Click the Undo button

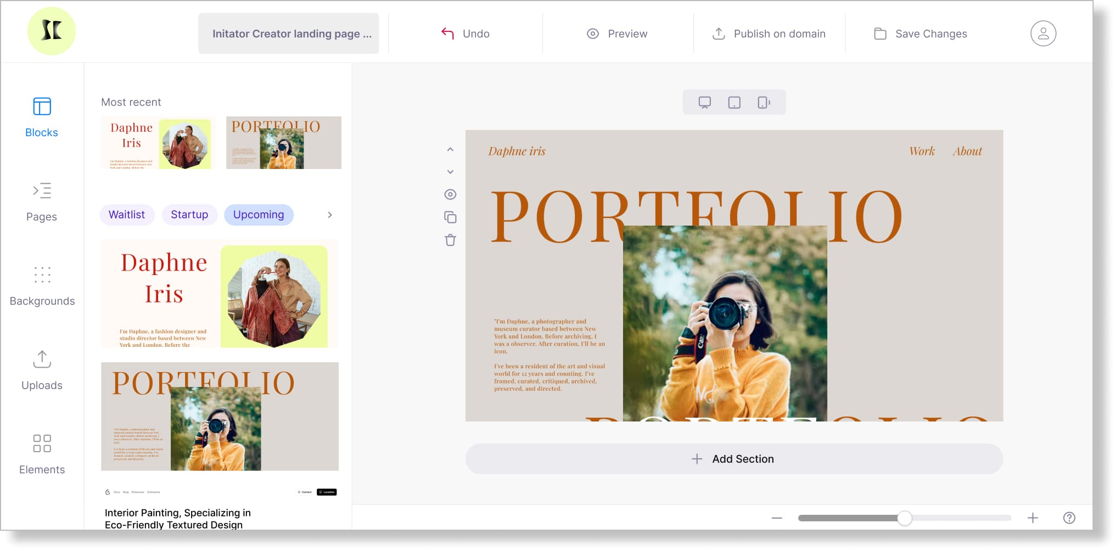(x=466, y=33)
